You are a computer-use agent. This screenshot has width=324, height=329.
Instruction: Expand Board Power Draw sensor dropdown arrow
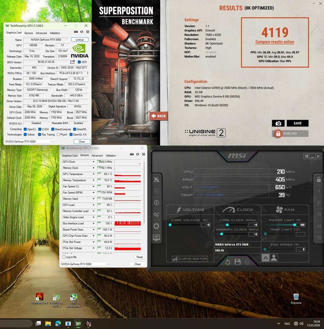click(x=93, y=230)
